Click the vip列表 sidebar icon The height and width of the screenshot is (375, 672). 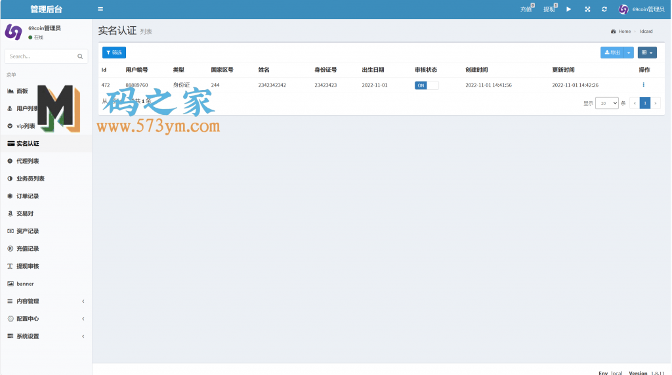[x=10, y=126]
